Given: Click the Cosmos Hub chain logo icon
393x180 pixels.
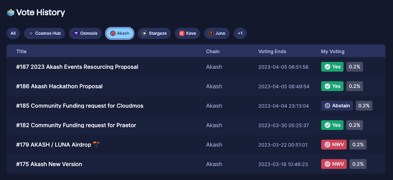Looking at the screenshot, I should [x=31, y=33].
